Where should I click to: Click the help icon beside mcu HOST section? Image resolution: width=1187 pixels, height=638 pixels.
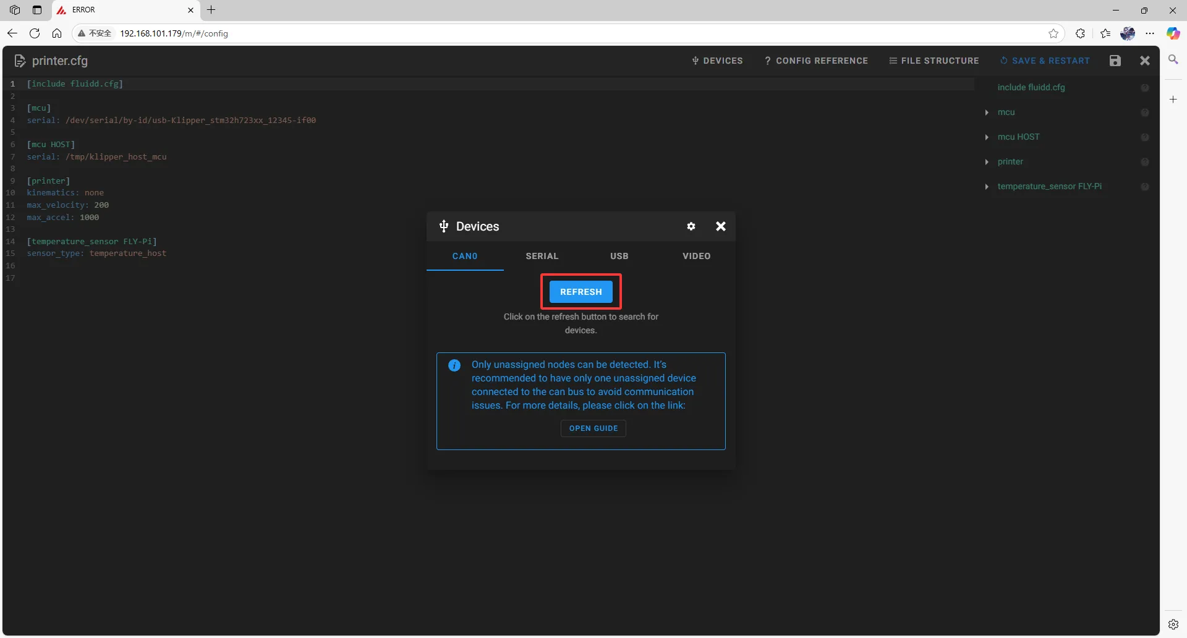[x=1144, y=137]
